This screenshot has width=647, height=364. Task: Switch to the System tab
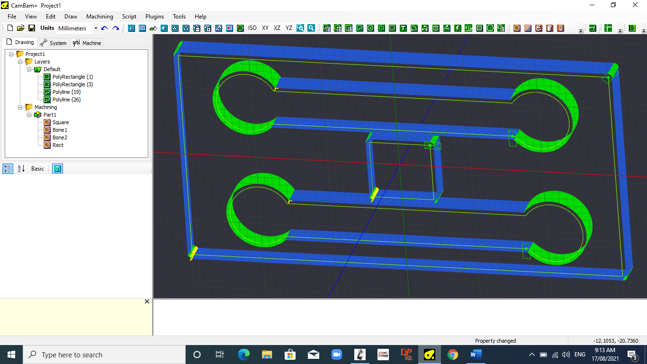[x=54, y=43]
